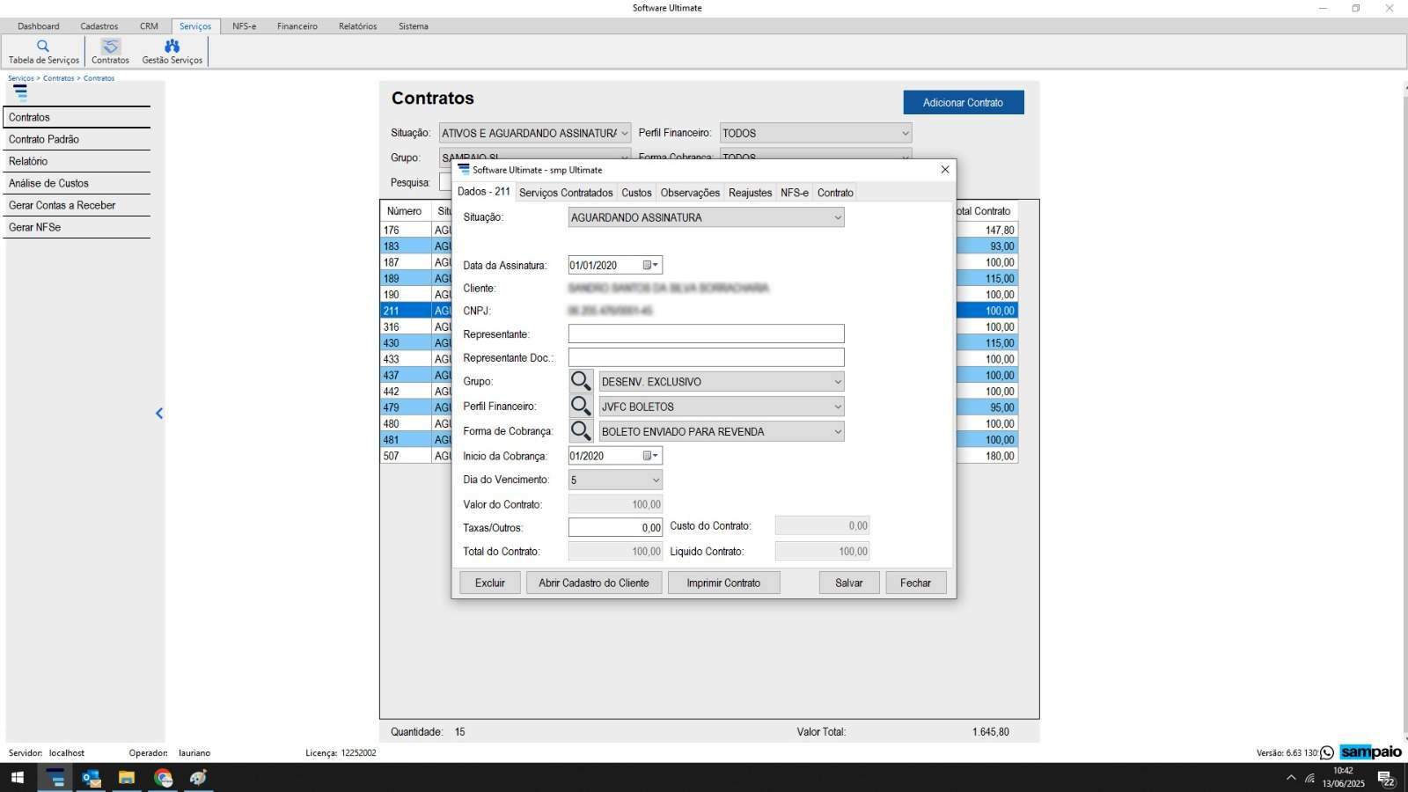Open the Financeiro menu
The height and width of the screenshot is (792, 1408).
[297, 26]
